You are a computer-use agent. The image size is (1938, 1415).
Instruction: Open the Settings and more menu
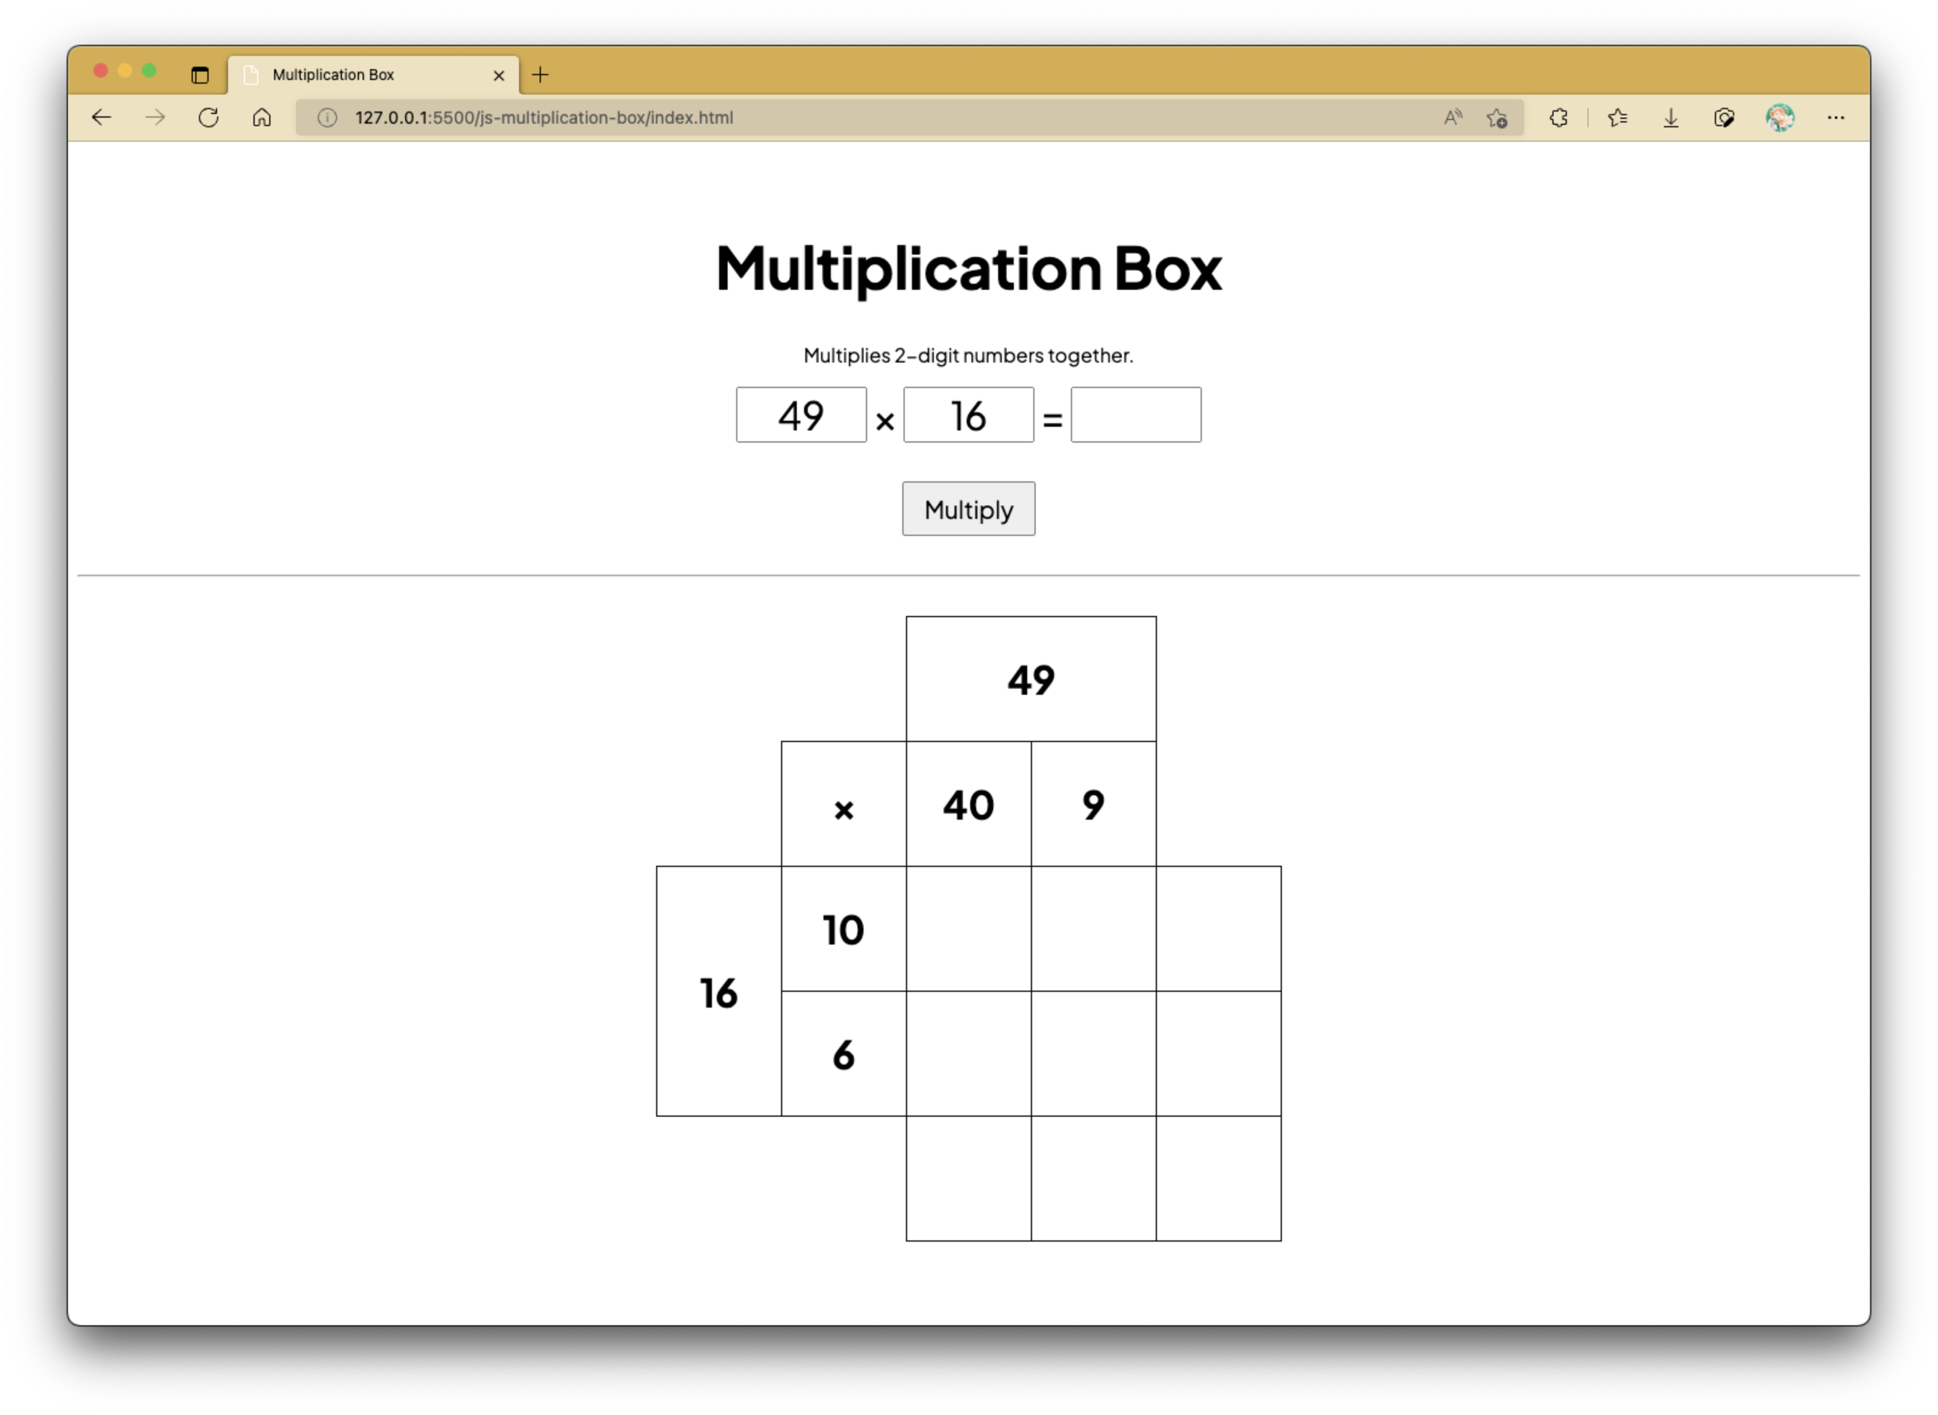pyautogui.click(x=1837, y=118)
